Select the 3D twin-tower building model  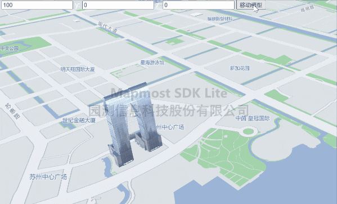click(132, 124)
